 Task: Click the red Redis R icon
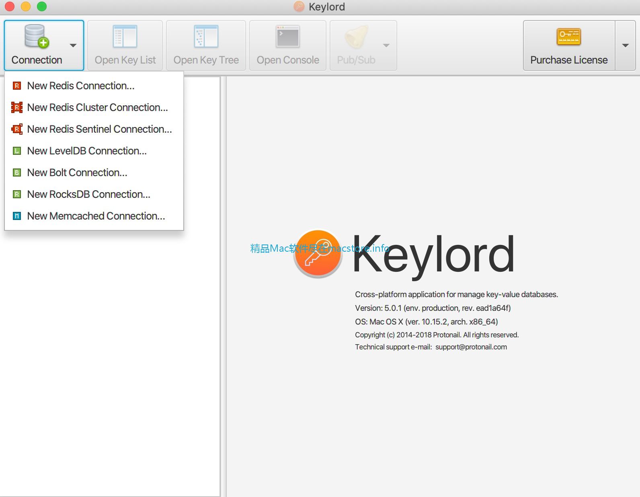(17, 86)
